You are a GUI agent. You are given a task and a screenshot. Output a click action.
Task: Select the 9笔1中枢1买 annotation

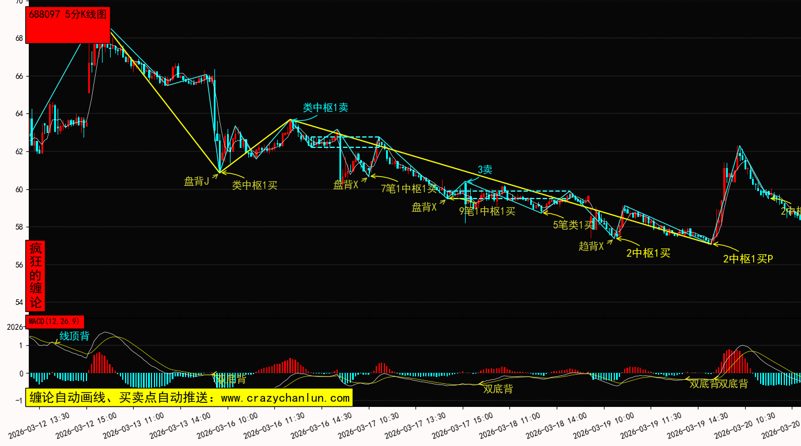(487, 211)
